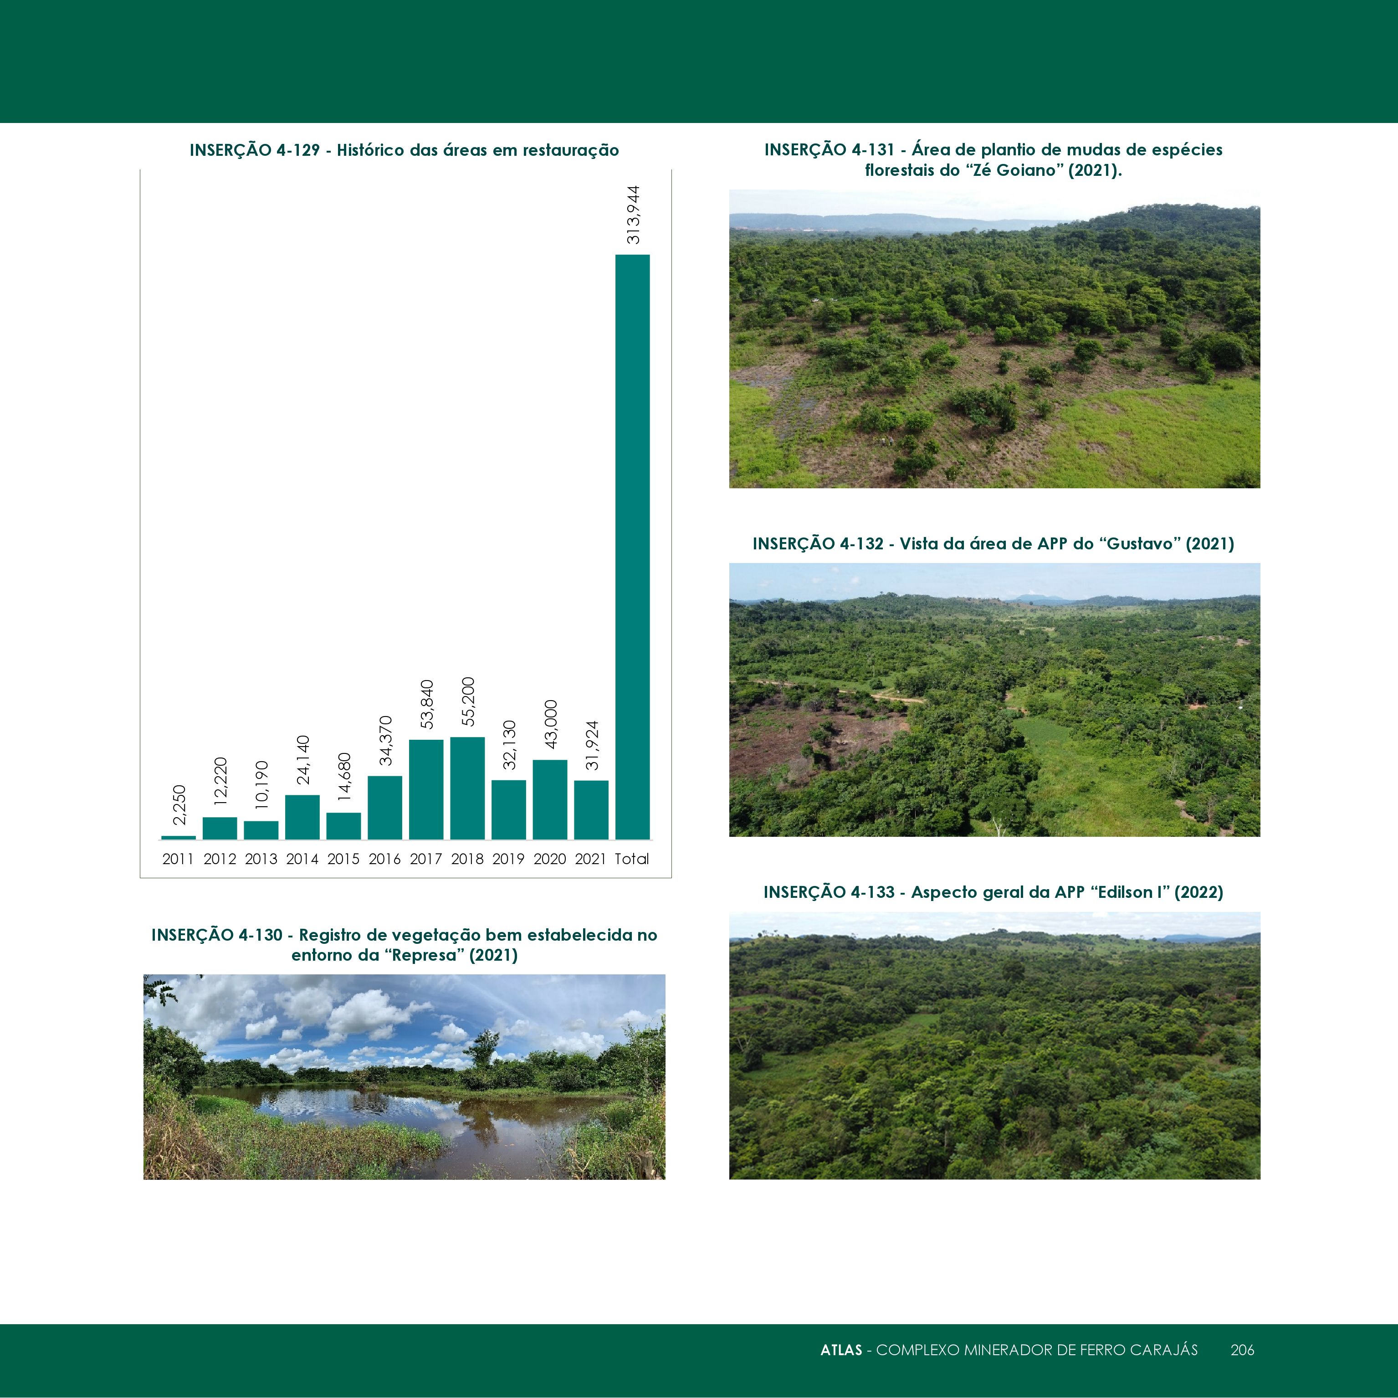Click the 'Zé Goiano' planting area photo
This screenshot has width=1398, height=1398.
point(994,338)
